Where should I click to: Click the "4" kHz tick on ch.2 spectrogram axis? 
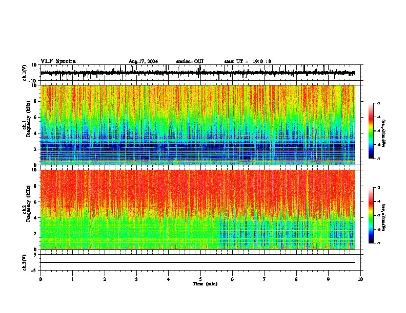[x=35, y=218]
